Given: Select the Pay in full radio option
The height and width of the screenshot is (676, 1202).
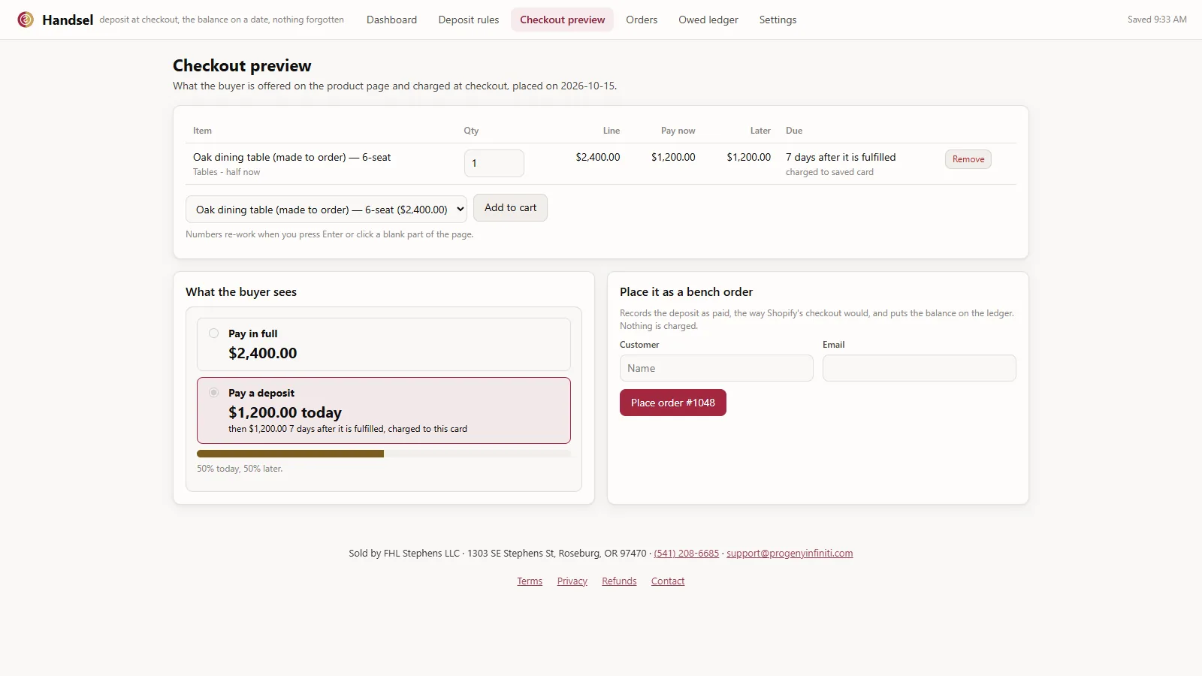Looking at the screenshot, I should point(214,333).
